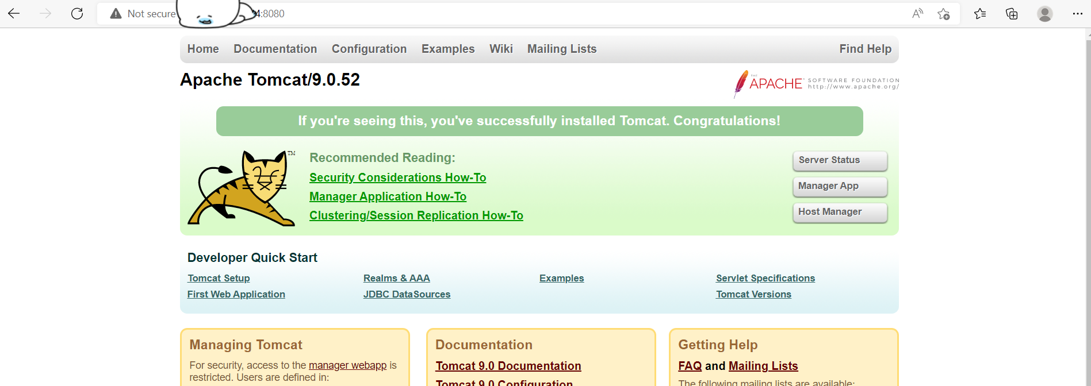The height and width of the screenshot is (386, 1091).
Task: Open the Documentation nav item
Action: [275, 49]
